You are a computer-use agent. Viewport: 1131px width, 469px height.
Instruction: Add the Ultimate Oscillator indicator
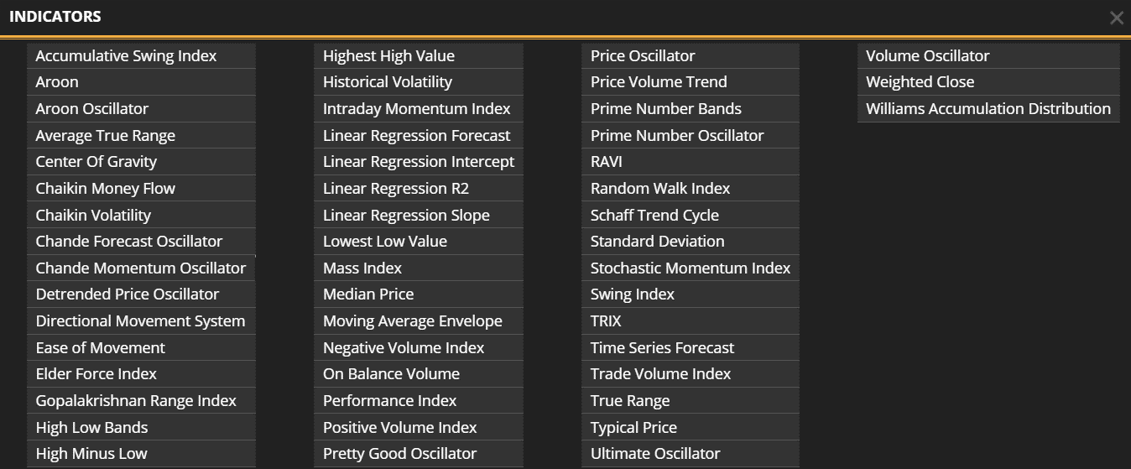655,454
